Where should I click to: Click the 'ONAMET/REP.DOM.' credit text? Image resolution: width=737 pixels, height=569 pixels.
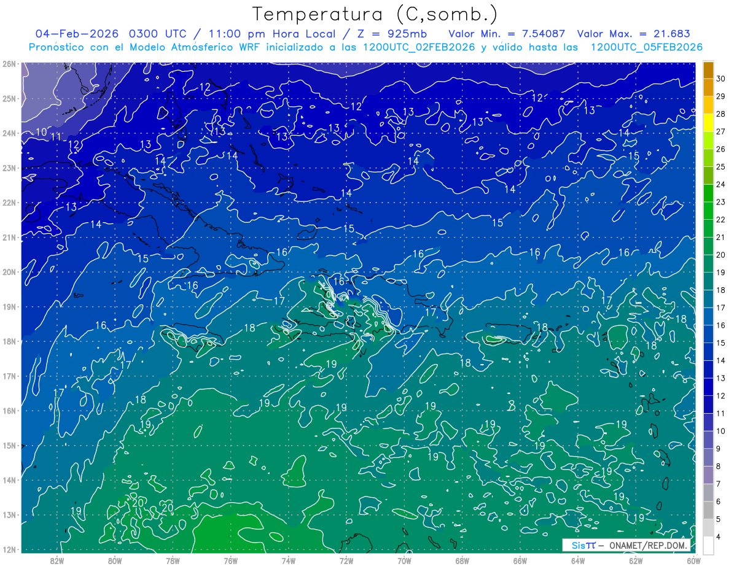[x=647, y=545]
